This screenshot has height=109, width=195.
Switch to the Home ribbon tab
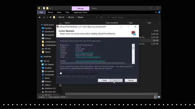pos(50,12)
